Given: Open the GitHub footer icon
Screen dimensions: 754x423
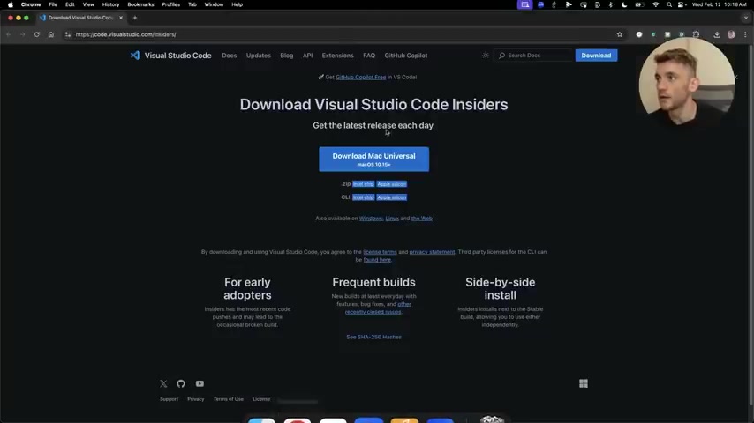Looking at the screenshot, I should tap(181, 383).
